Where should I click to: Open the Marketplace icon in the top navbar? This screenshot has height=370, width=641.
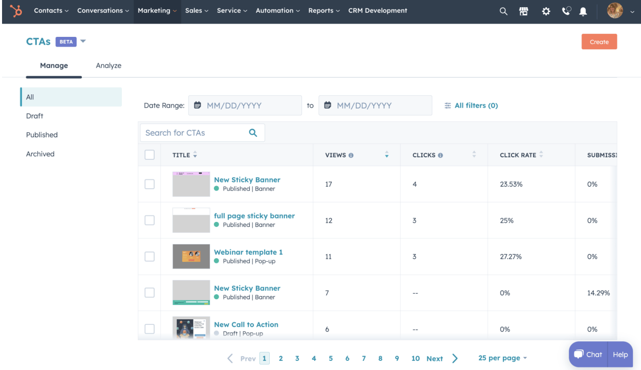click(523, 11)
